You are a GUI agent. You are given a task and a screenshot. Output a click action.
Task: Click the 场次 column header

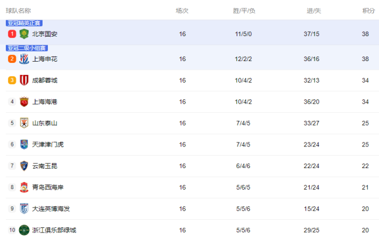point(182,10)
